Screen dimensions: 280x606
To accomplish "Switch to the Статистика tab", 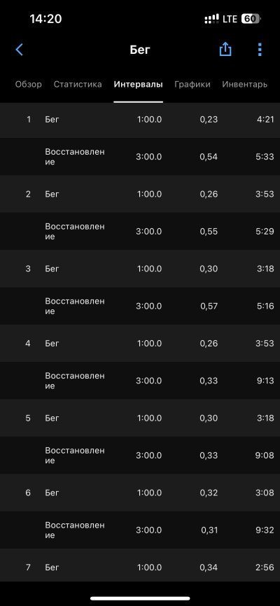I will [x=78, y=84].
